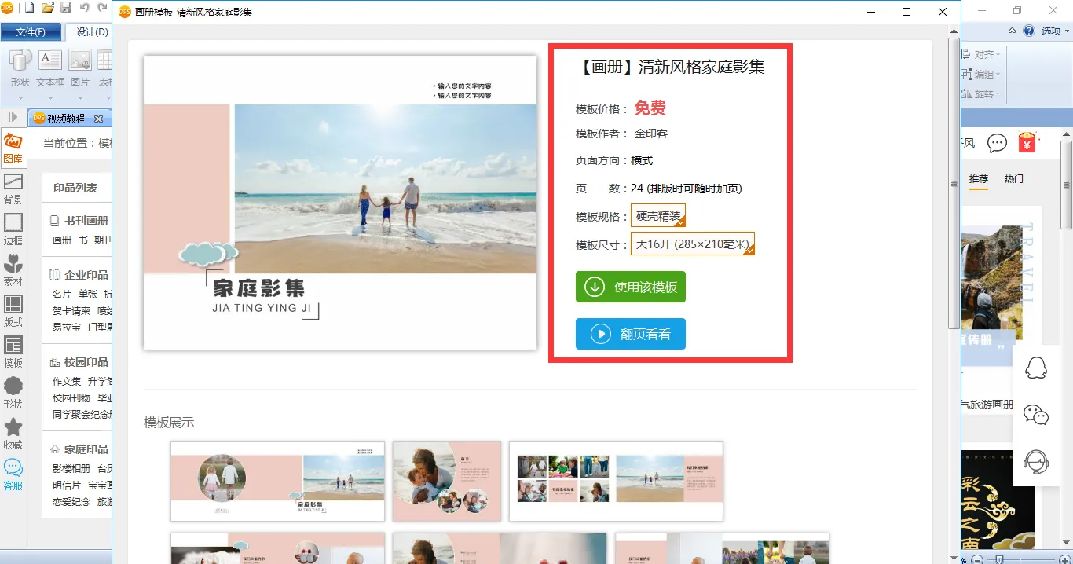The image size is (1073, 564).
Task: Click the green 使用该模板 button
Action: pyautogui.click(x=631, y=287)
